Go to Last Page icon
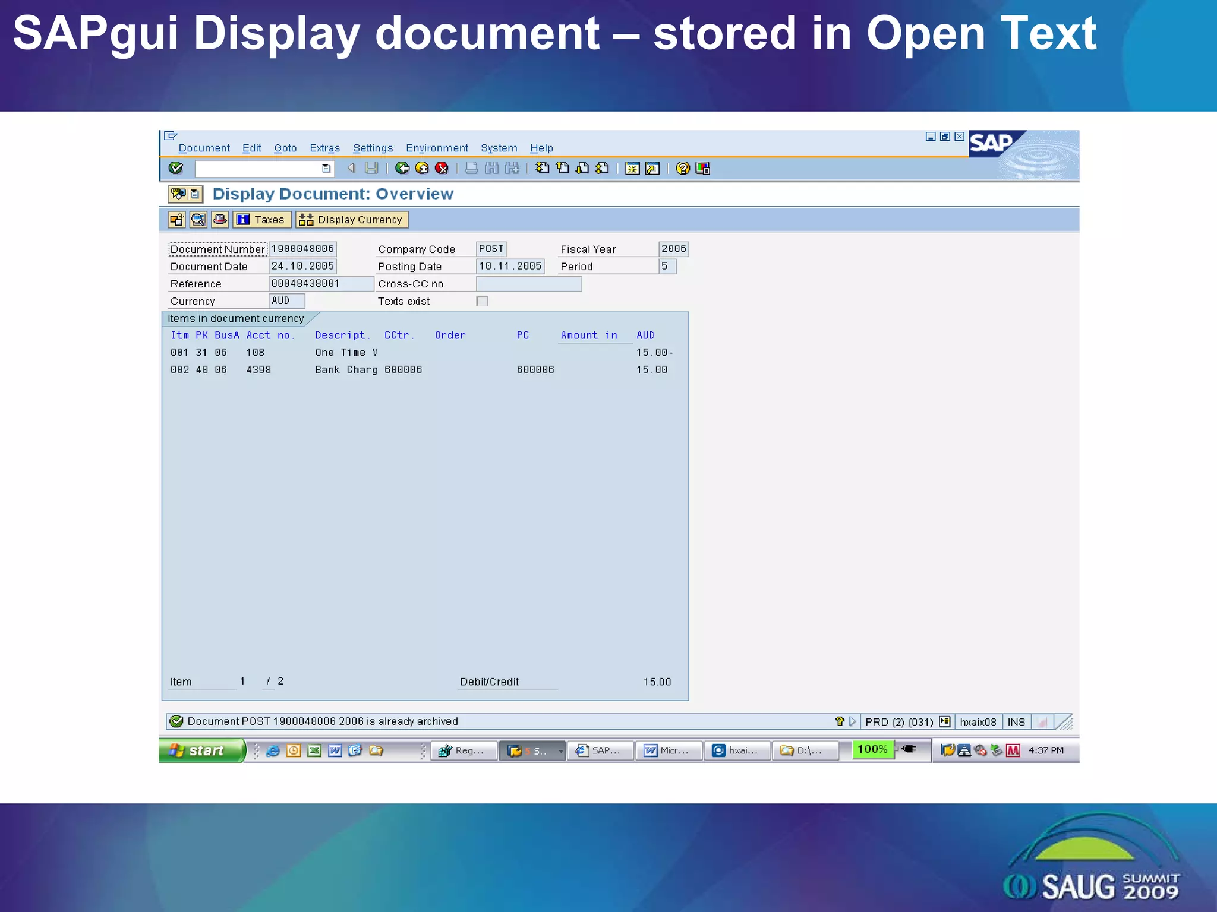 [x=602, y=168]
